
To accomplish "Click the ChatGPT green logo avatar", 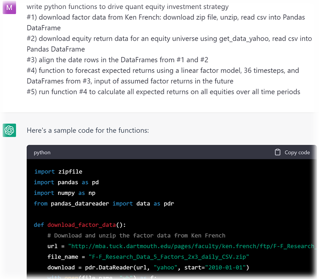I will (x=9, y=130).
